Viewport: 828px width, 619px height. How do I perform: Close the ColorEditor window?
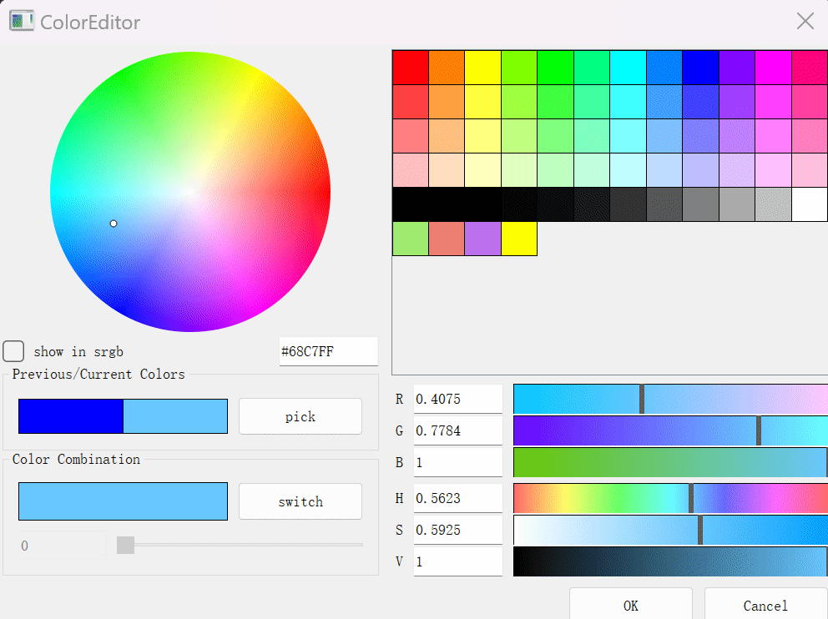[805, 21]
